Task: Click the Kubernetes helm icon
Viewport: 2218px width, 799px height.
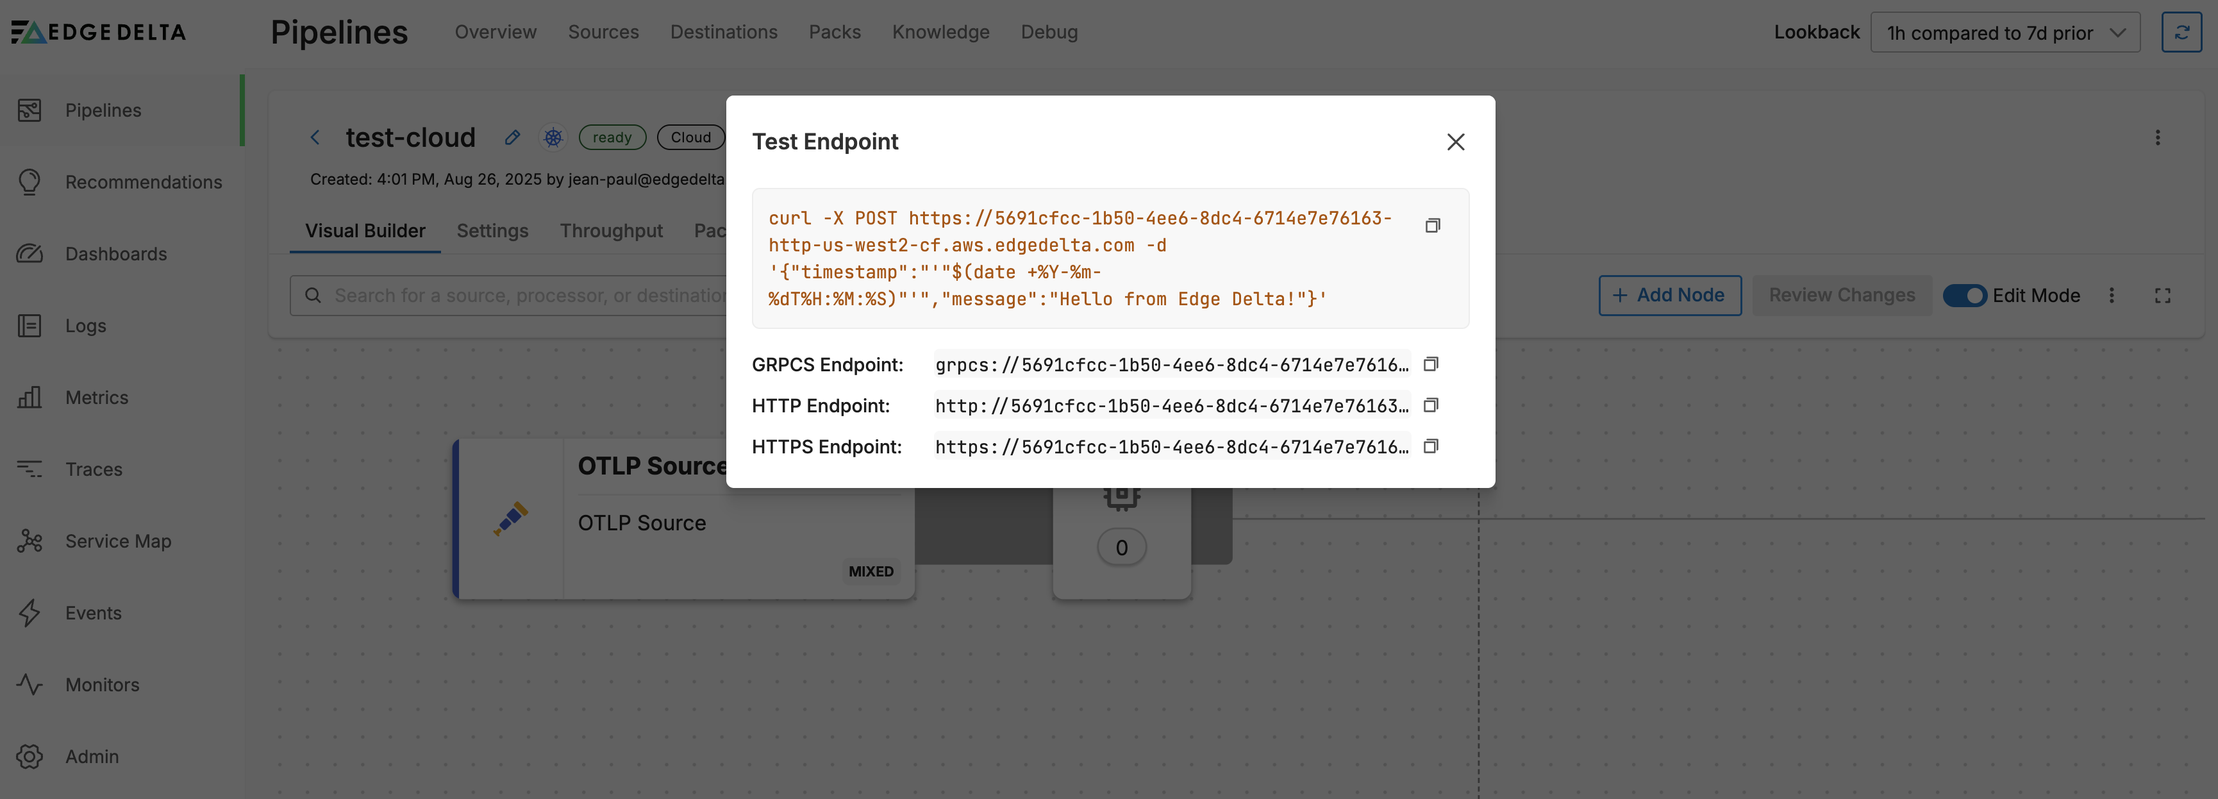Action: 553,137
